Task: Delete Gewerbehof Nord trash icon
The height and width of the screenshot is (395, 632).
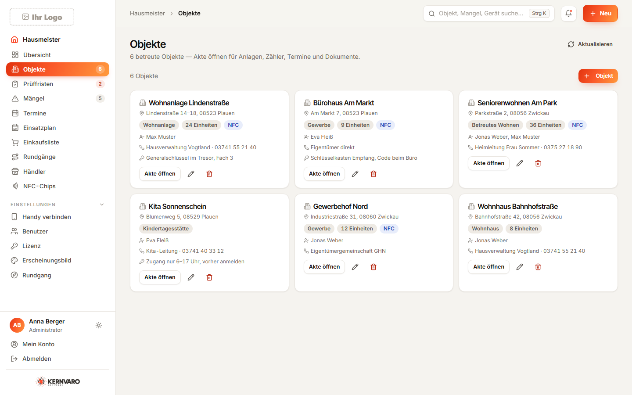Action: point(373,267)
